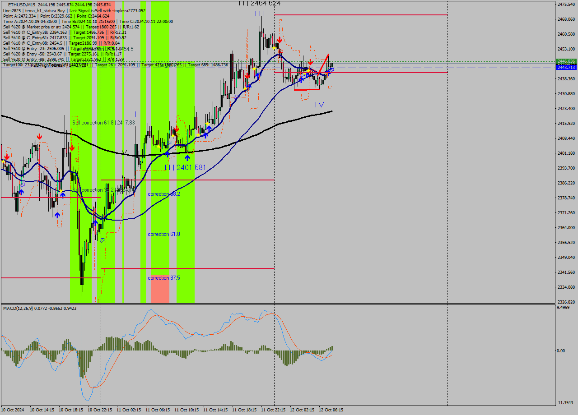578x415 pixels.
Task: Select the 'III 2464.624' wave label
Action: pos(260,3)
